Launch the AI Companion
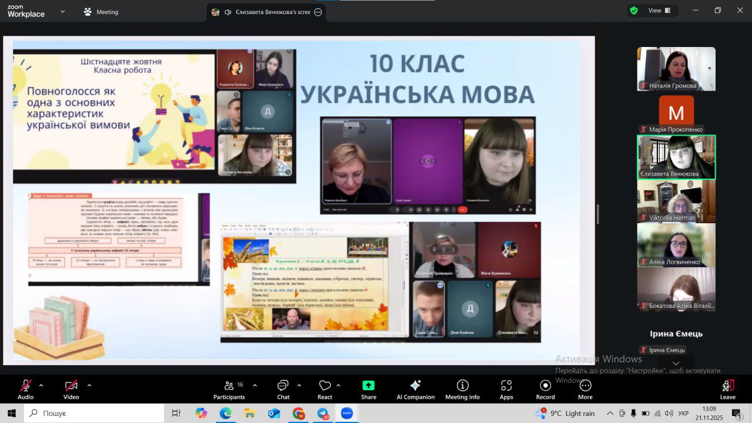The height and width of the screenshot is (423, 752). [415, 389]
